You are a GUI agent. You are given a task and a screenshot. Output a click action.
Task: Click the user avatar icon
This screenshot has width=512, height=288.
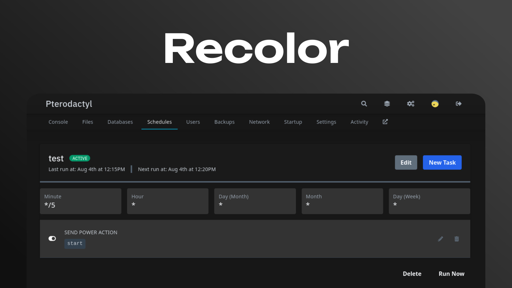(x=435, y=104)
